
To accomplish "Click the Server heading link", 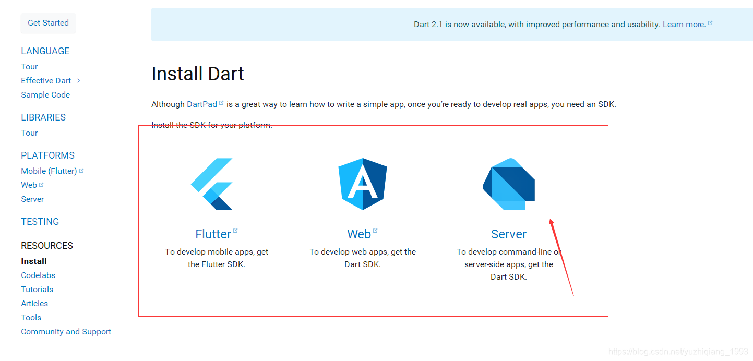I will pyautogui.click(x=509, y=234).
